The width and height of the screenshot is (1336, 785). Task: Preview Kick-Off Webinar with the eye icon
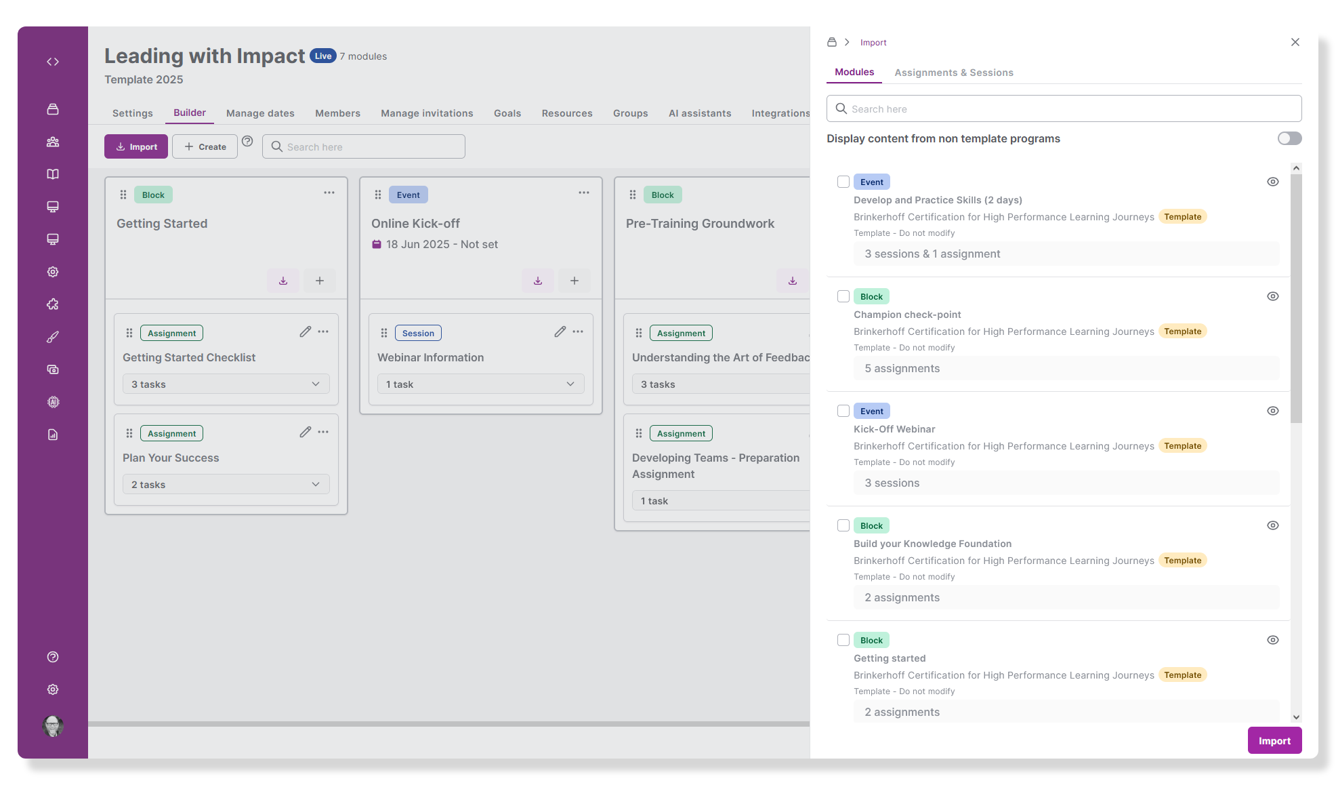click(1273, 411)
